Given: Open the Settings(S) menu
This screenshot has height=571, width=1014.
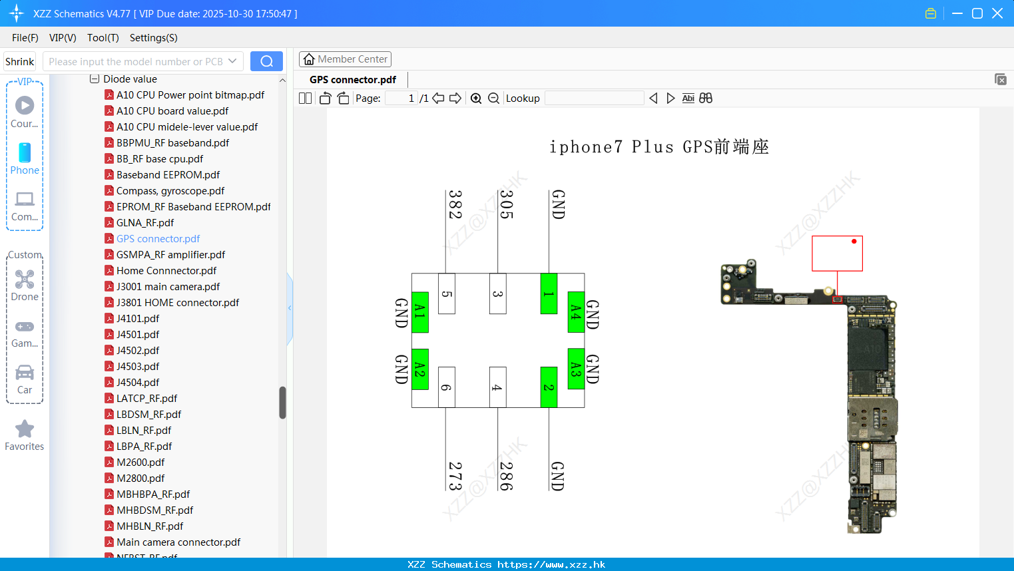Looking at the screenshot, I should pyautogui.click(x=154, y=38).
